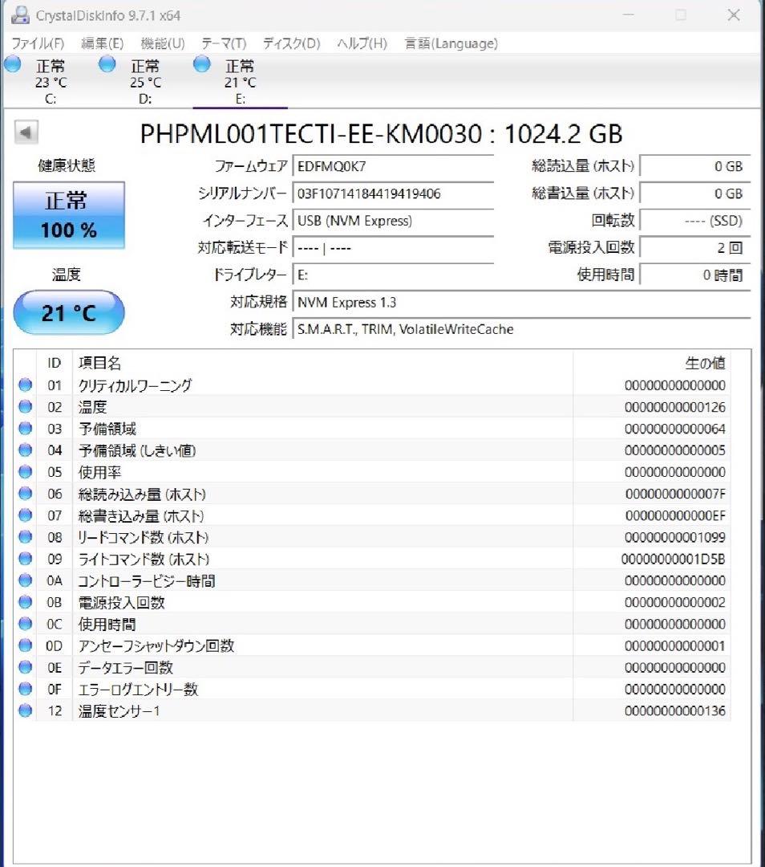Click the indicator icon next to リードコマンド数 (ホスト)
765x867 pixels.
[x=25, y=537]
